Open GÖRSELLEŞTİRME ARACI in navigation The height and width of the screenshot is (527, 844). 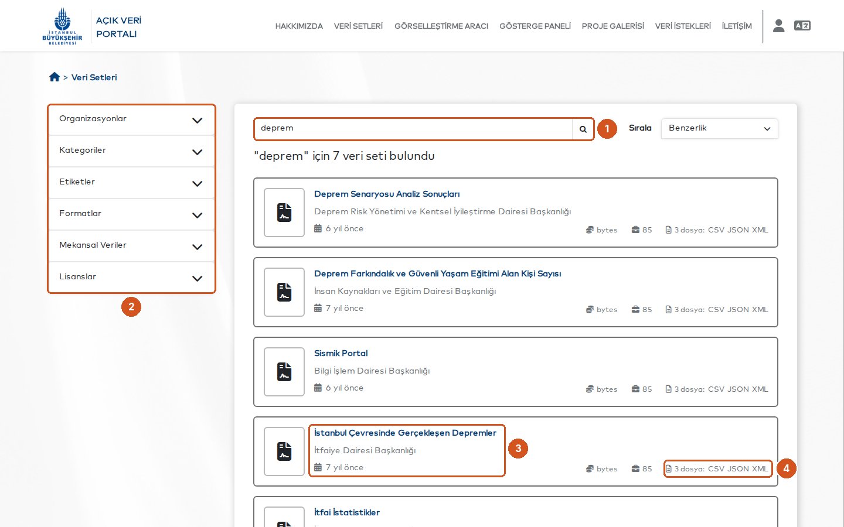(x=441, y=26)
